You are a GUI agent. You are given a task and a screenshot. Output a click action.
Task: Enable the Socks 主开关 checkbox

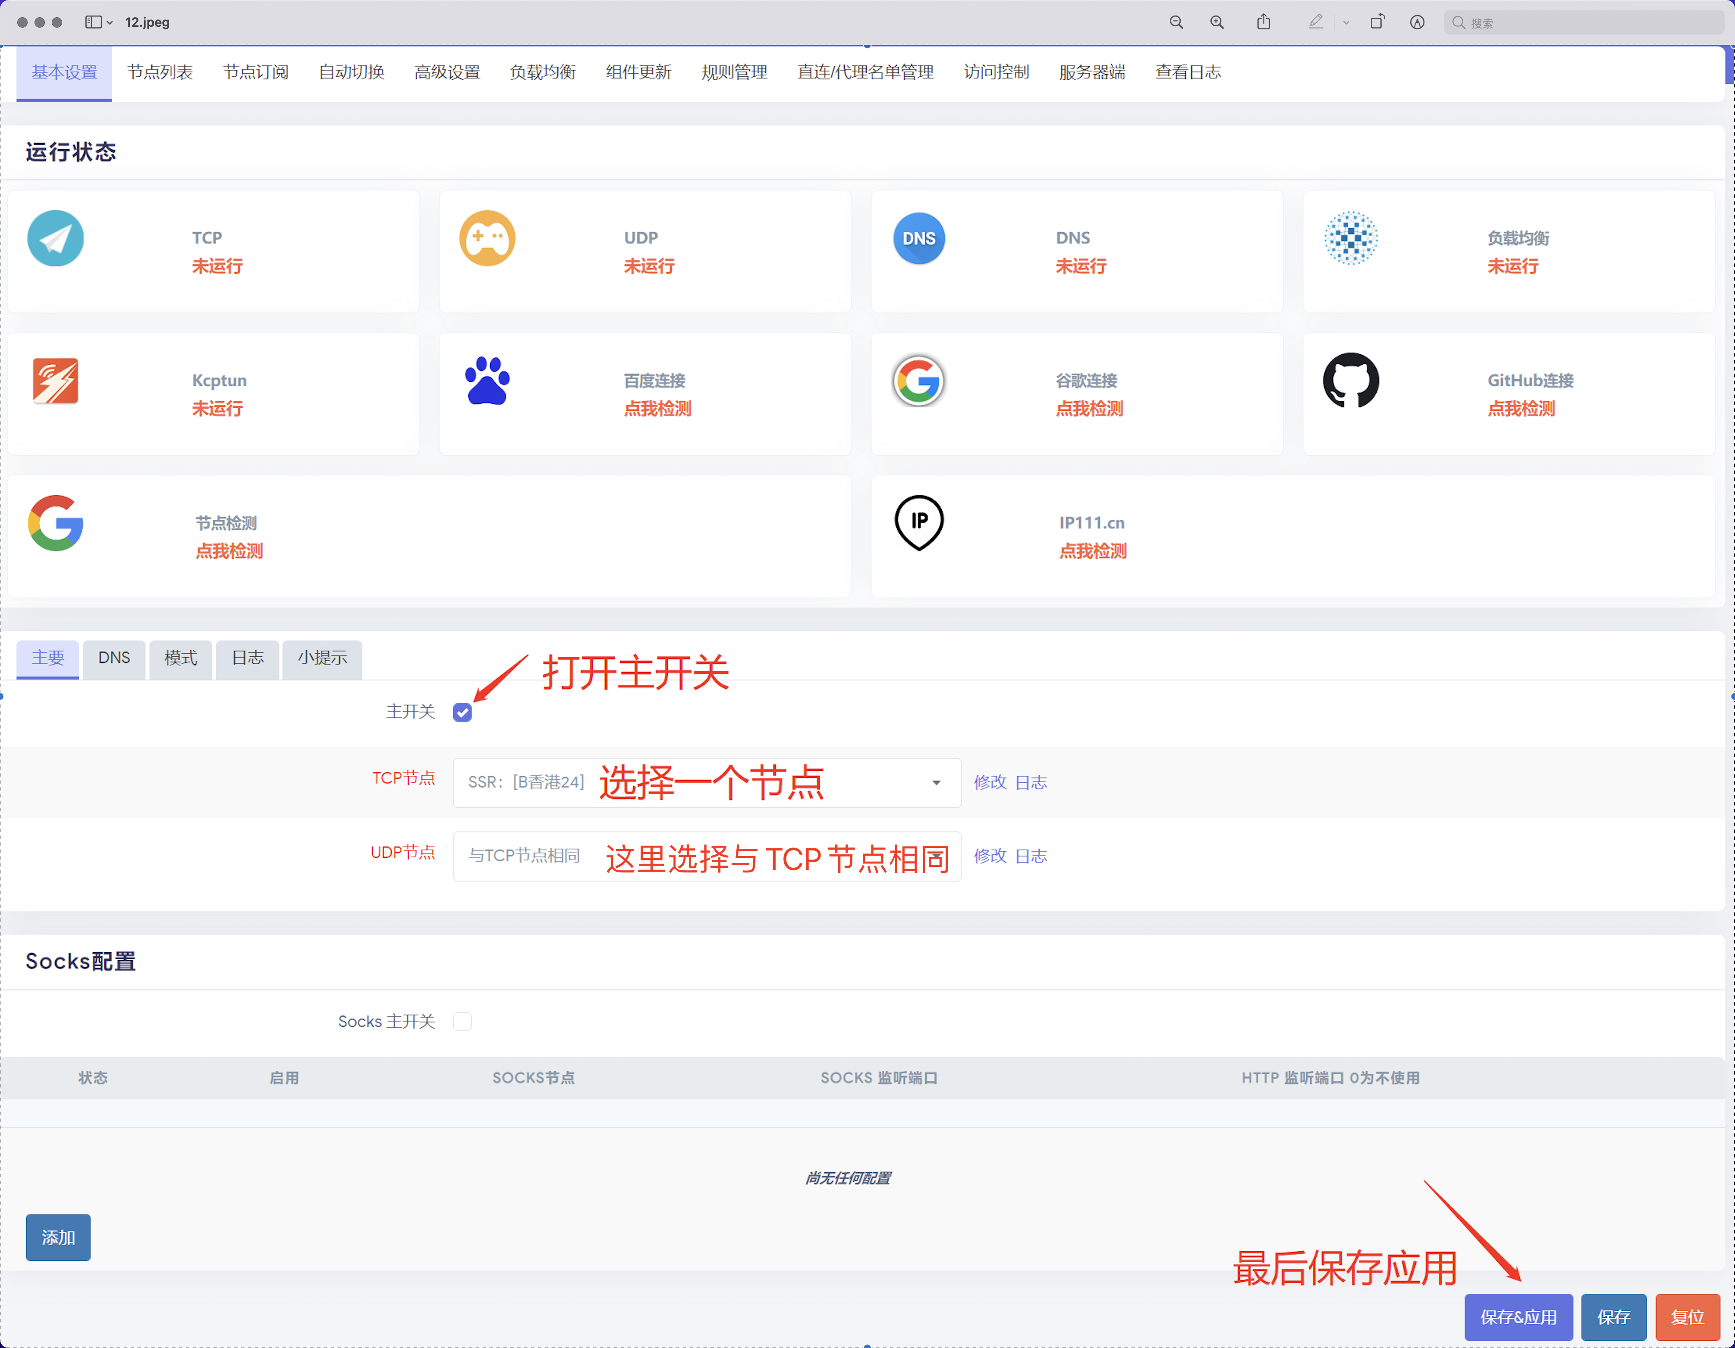pos(462,1021)
